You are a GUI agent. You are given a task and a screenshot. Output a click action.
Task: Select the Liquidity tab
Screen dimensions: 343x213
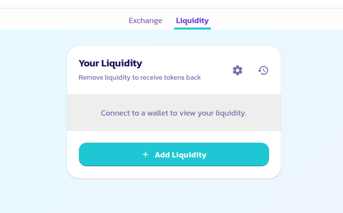[x=192, y=21]
